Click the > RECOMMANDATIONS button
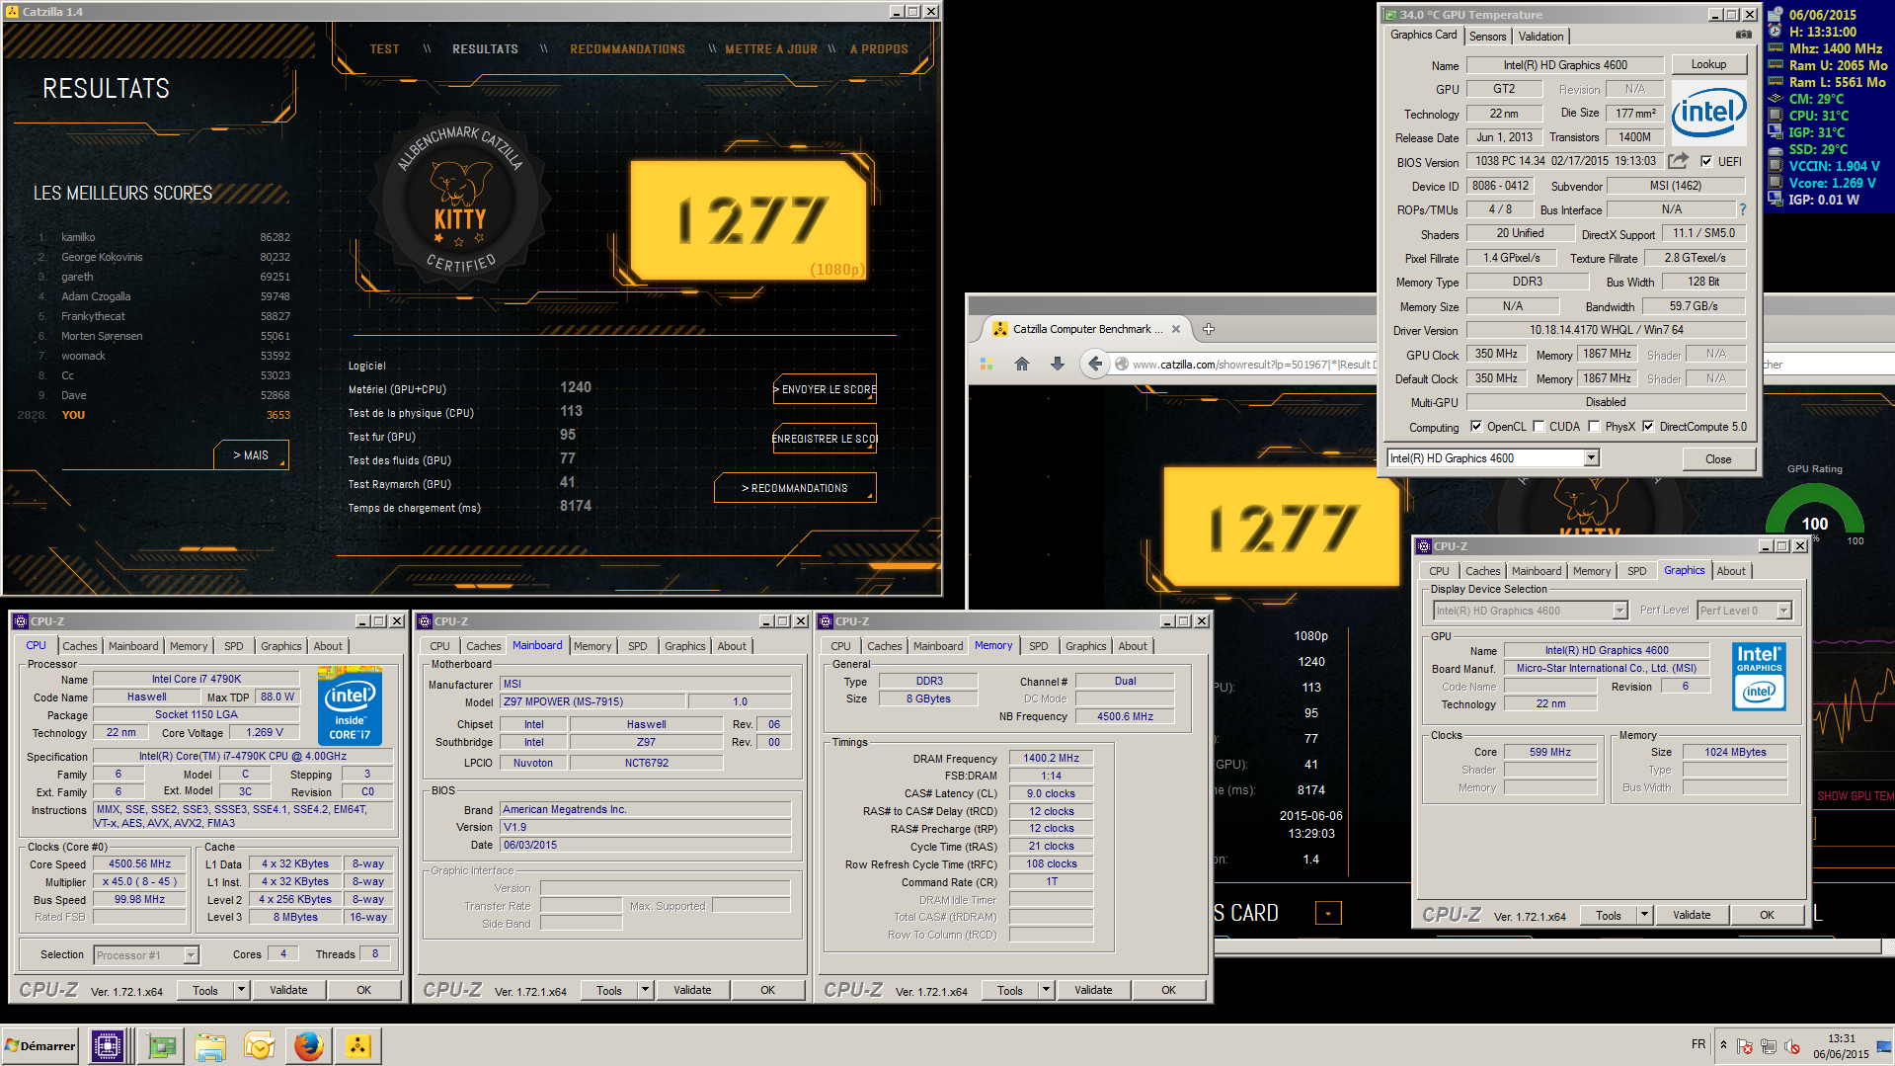 coord(795,488)
